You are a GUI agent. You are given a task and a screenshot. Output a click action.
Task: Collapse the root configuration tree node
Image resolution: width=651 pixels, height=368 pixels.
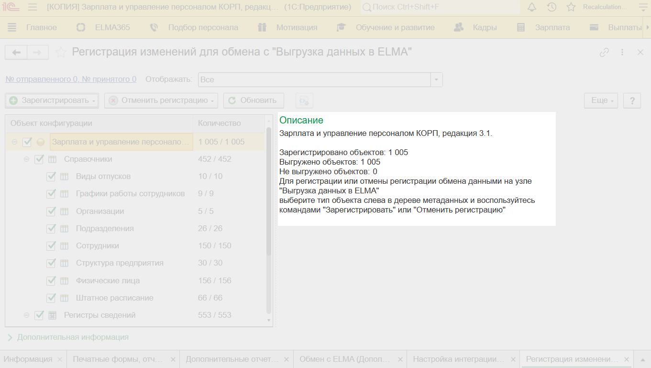[x=14, y=142]
